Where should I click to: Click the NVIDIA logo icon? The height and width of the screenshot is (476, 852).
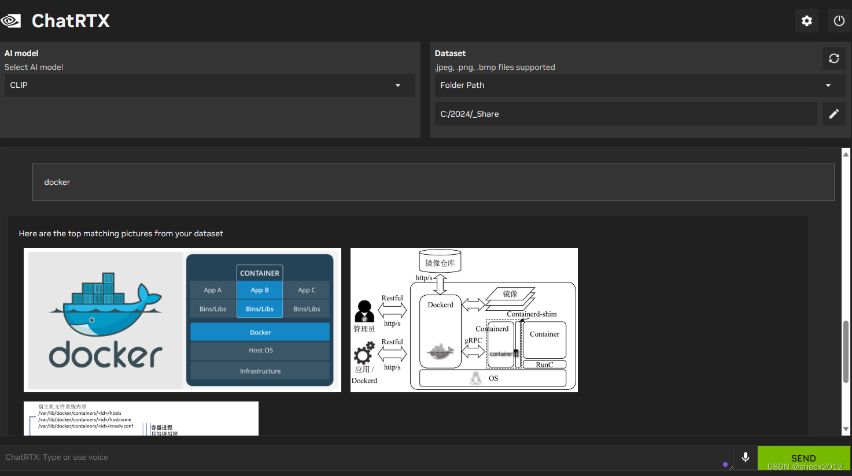click(x=11, y=21)
